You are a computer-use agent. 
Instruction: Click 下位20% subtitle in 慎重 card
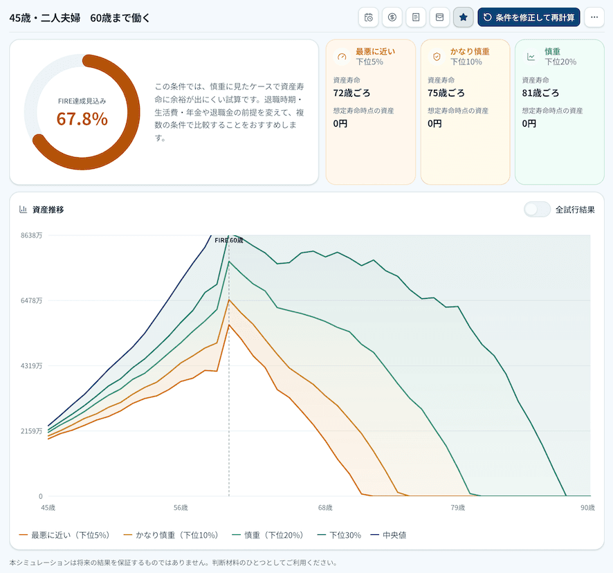tap(560, 62)
